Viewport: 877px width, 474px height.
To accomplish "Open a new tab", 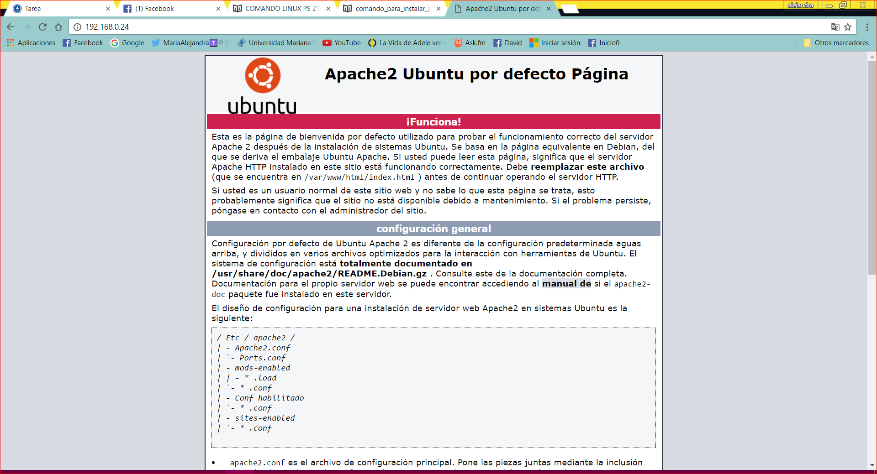I will [569, 9].
